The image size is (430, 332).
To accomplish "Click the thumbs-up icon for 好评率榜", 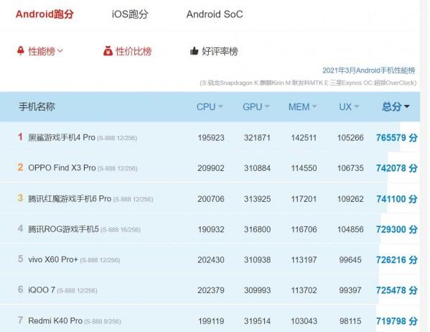I will pos(194,51).
